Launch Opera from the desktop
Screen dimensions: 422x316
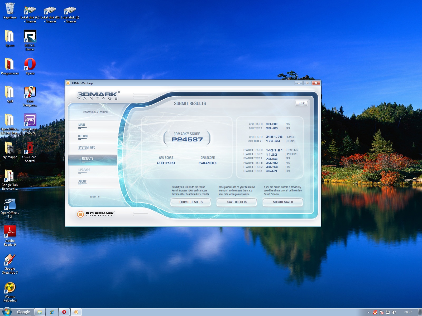click(30, 66)
